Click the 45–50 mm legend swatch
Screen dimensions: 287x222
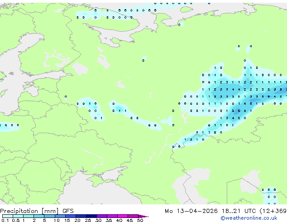133,216
